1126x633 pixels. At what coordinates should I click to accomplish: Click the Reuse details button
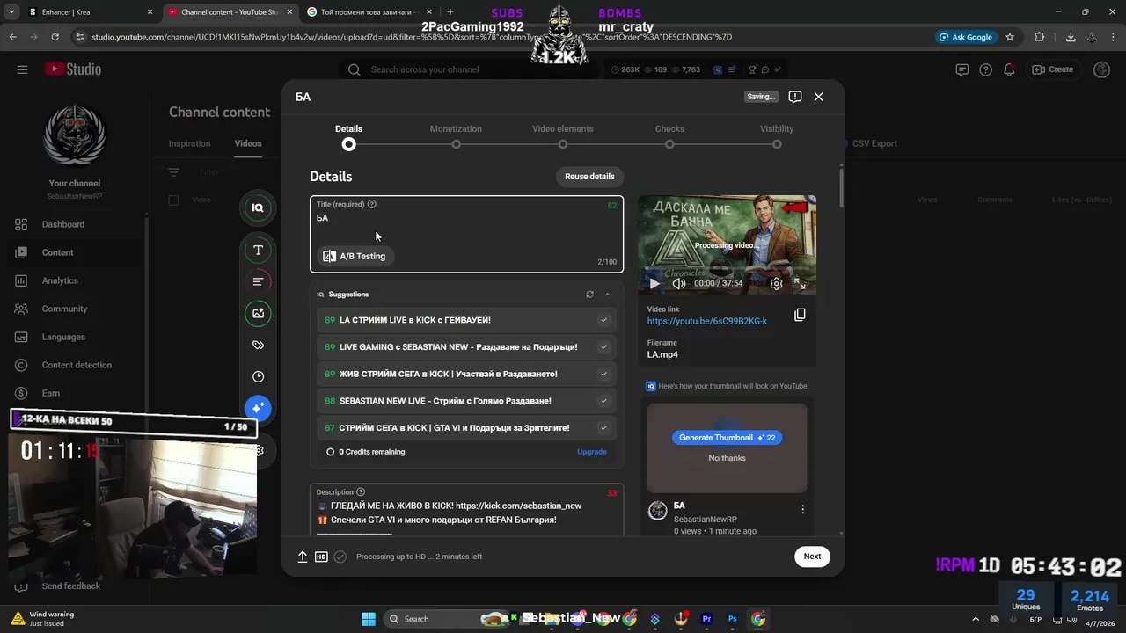pyautogui.click(x=589, y=177)
